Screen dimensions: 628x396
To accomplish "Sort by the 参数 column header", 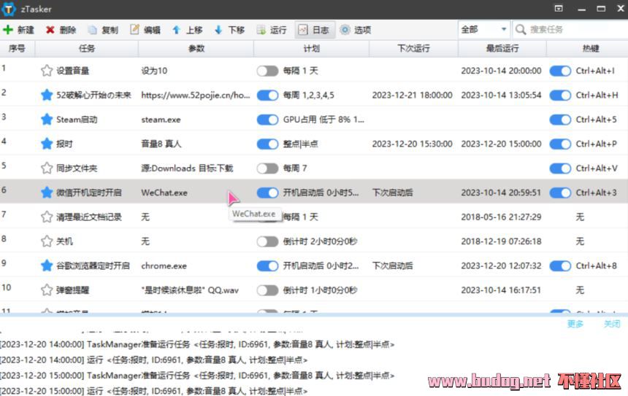I will coord(196,48).
